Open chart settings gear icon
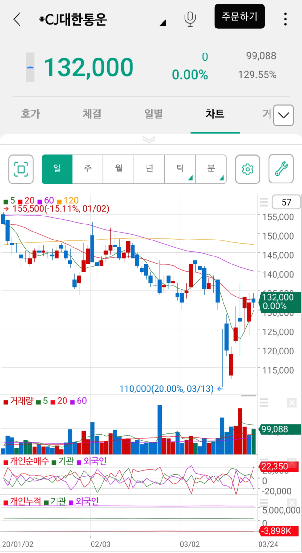 [x=247, y=169]
